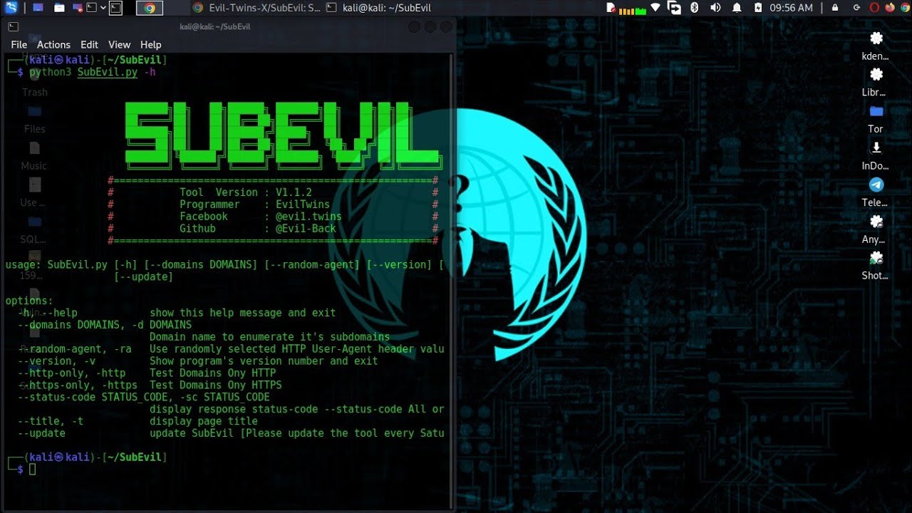Open the terminal File menu
912x513 pixels.
19,44
